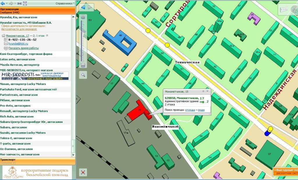
Task: Select Subaru, автосалон from the list
Action: [x=13, y=127]
